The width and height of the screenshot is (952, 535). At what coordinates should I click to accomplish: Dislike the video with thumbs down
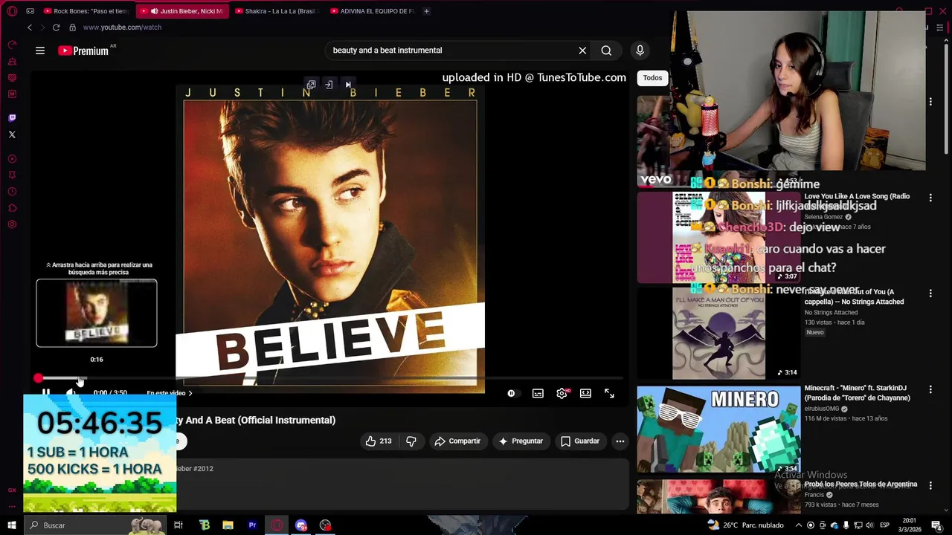411,441
